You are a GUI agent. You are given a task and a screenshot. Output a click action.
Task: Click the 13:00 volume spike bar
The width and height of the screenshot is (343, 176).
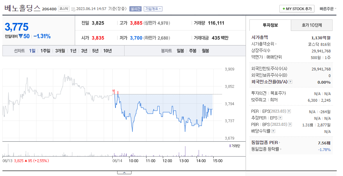[x=185, y=151]
